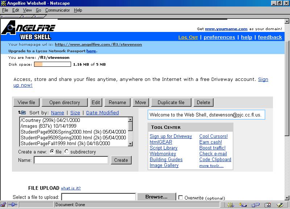Select the "file" radio button
Screen dimensions: 290x209
point(52,151)
